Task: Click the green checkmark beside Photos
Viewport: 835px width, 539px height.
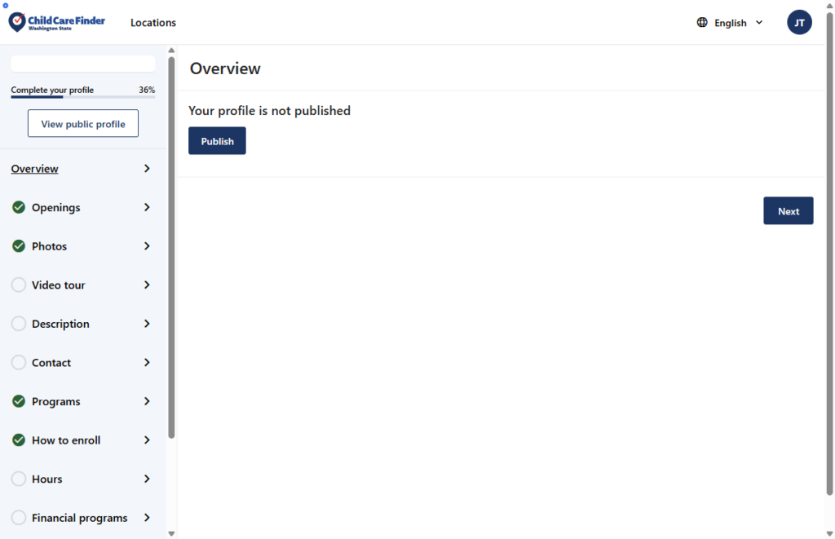Action: 19,246
